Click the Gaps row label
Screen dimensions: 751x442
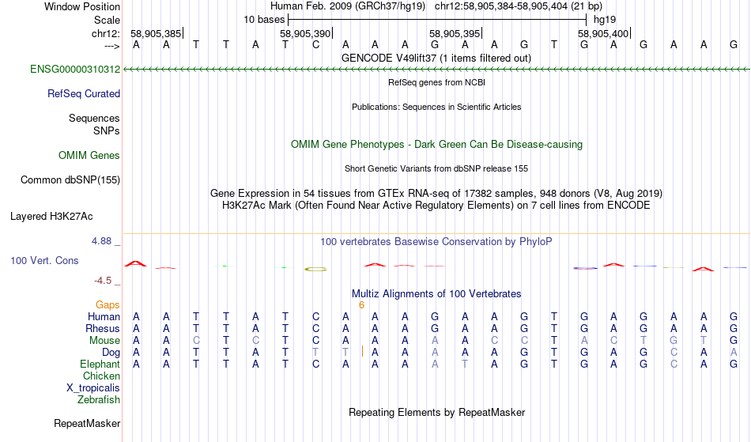point(108,305)
